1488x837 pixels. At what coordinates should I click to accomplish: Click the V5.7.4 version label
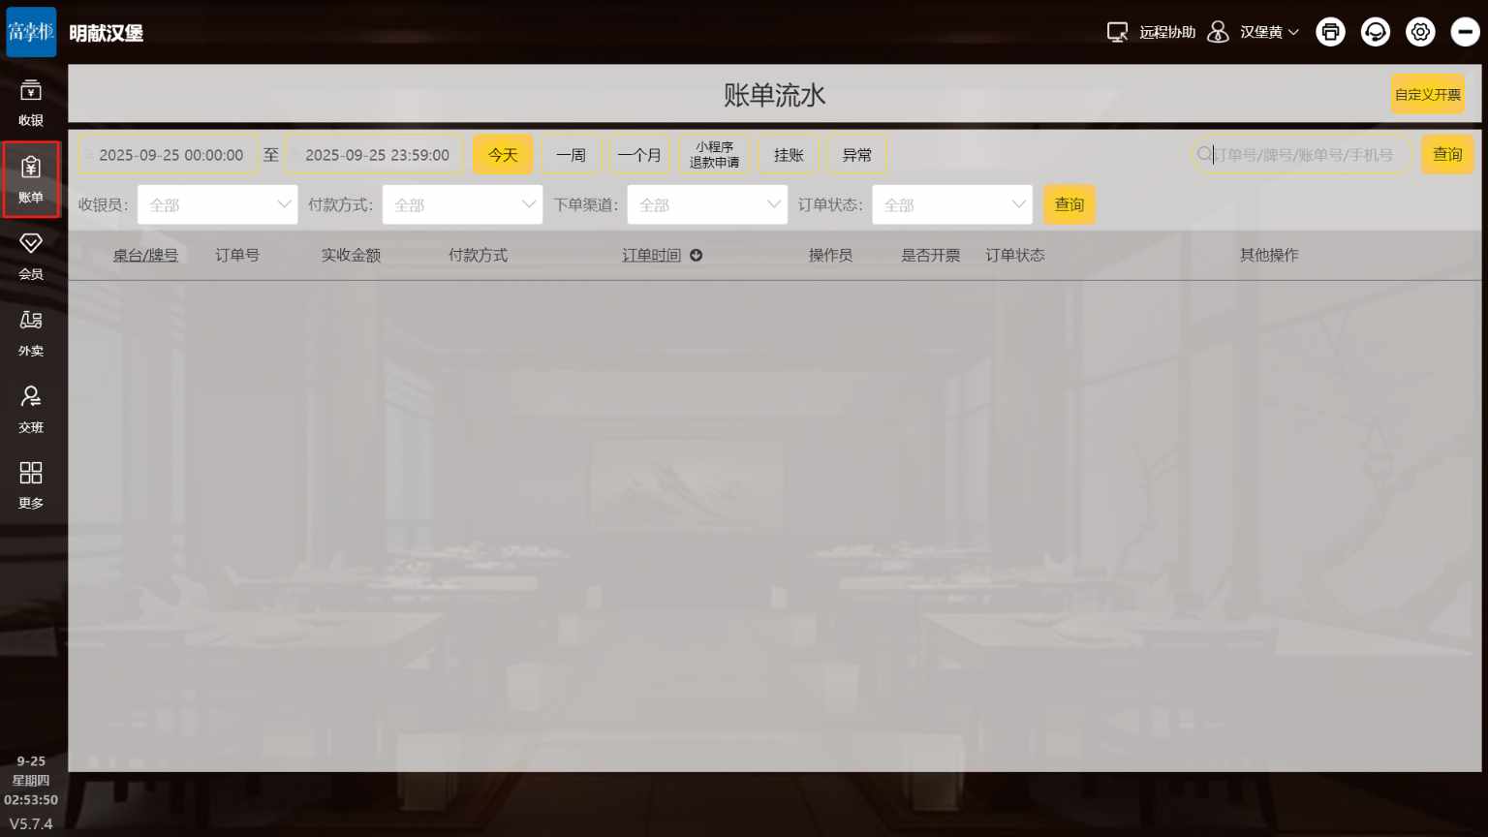[31, 823]
